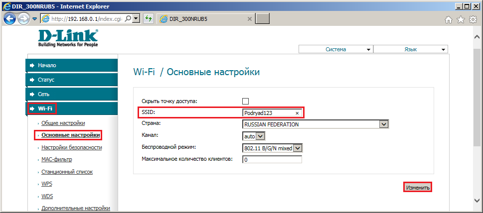Click the D-Link logo
This screenshot has width=483, height=213.
[x=68, y=38]
